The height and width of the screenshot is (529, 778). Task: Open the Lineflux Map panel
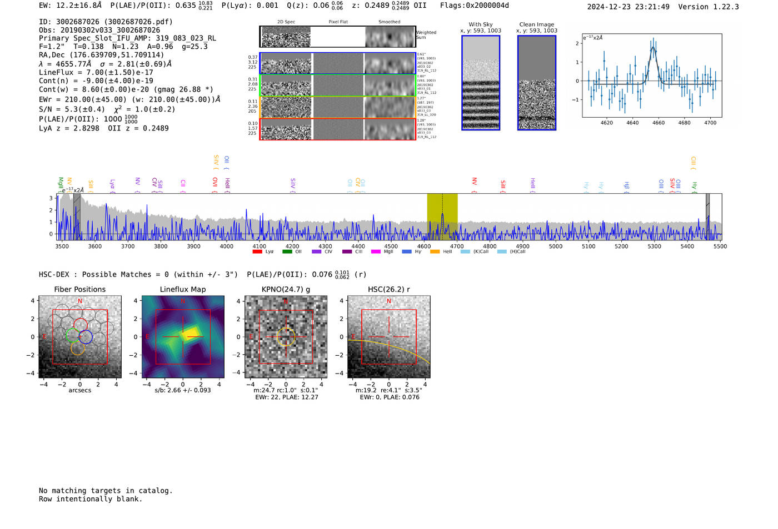click(183, 337)
